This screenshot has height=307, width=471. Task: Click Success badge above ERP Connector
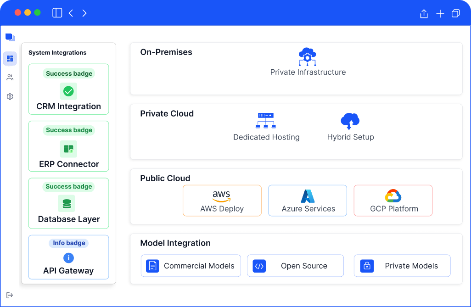tap(69, 130)
